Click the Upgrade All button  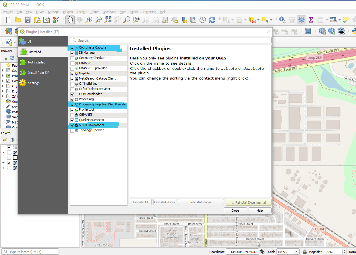pos(140,202)
